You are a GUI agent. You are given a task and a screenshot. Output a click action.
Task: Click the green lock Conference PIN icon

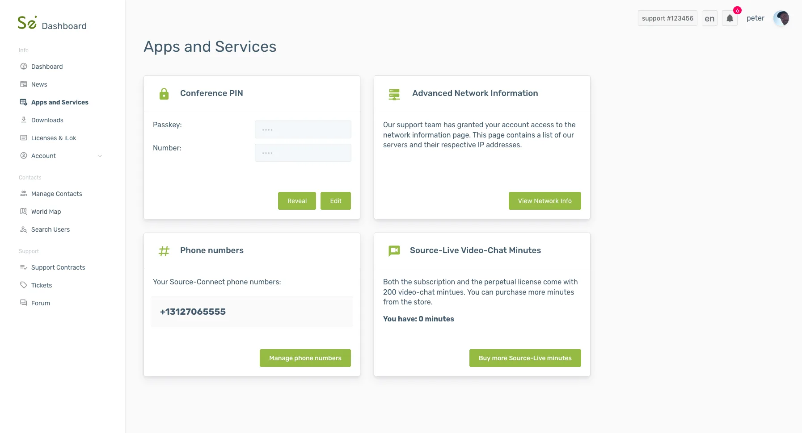pos(164,94)
